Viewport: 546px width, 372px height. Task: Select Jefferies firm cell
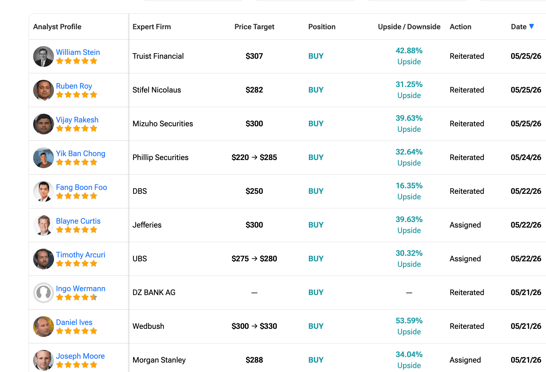147,225
